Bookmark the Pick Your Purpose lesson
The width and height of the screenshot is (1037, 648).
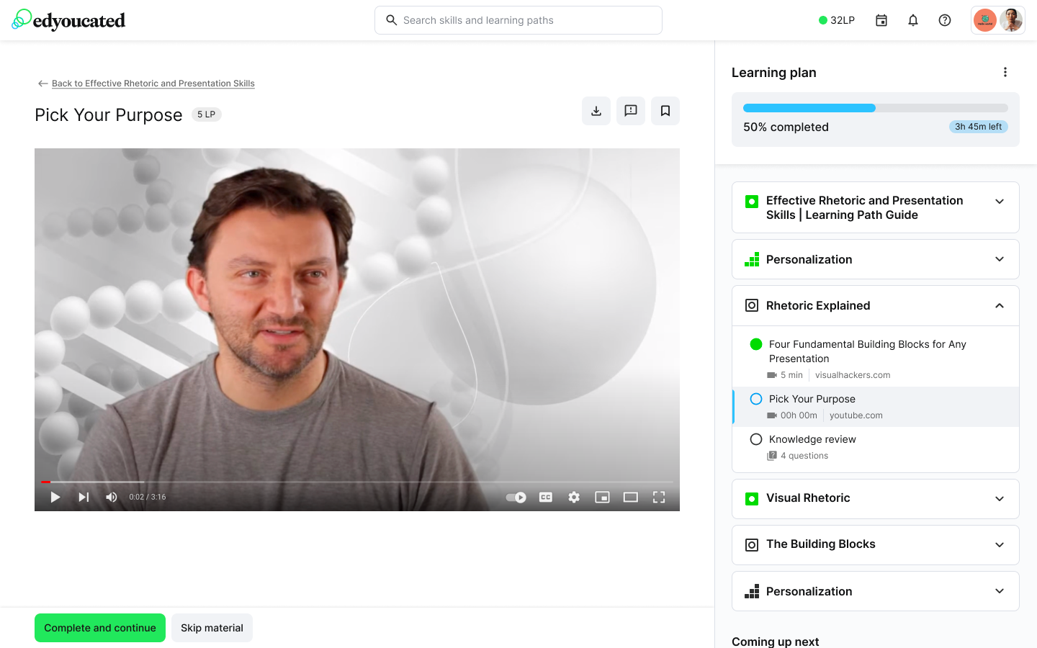665,111
